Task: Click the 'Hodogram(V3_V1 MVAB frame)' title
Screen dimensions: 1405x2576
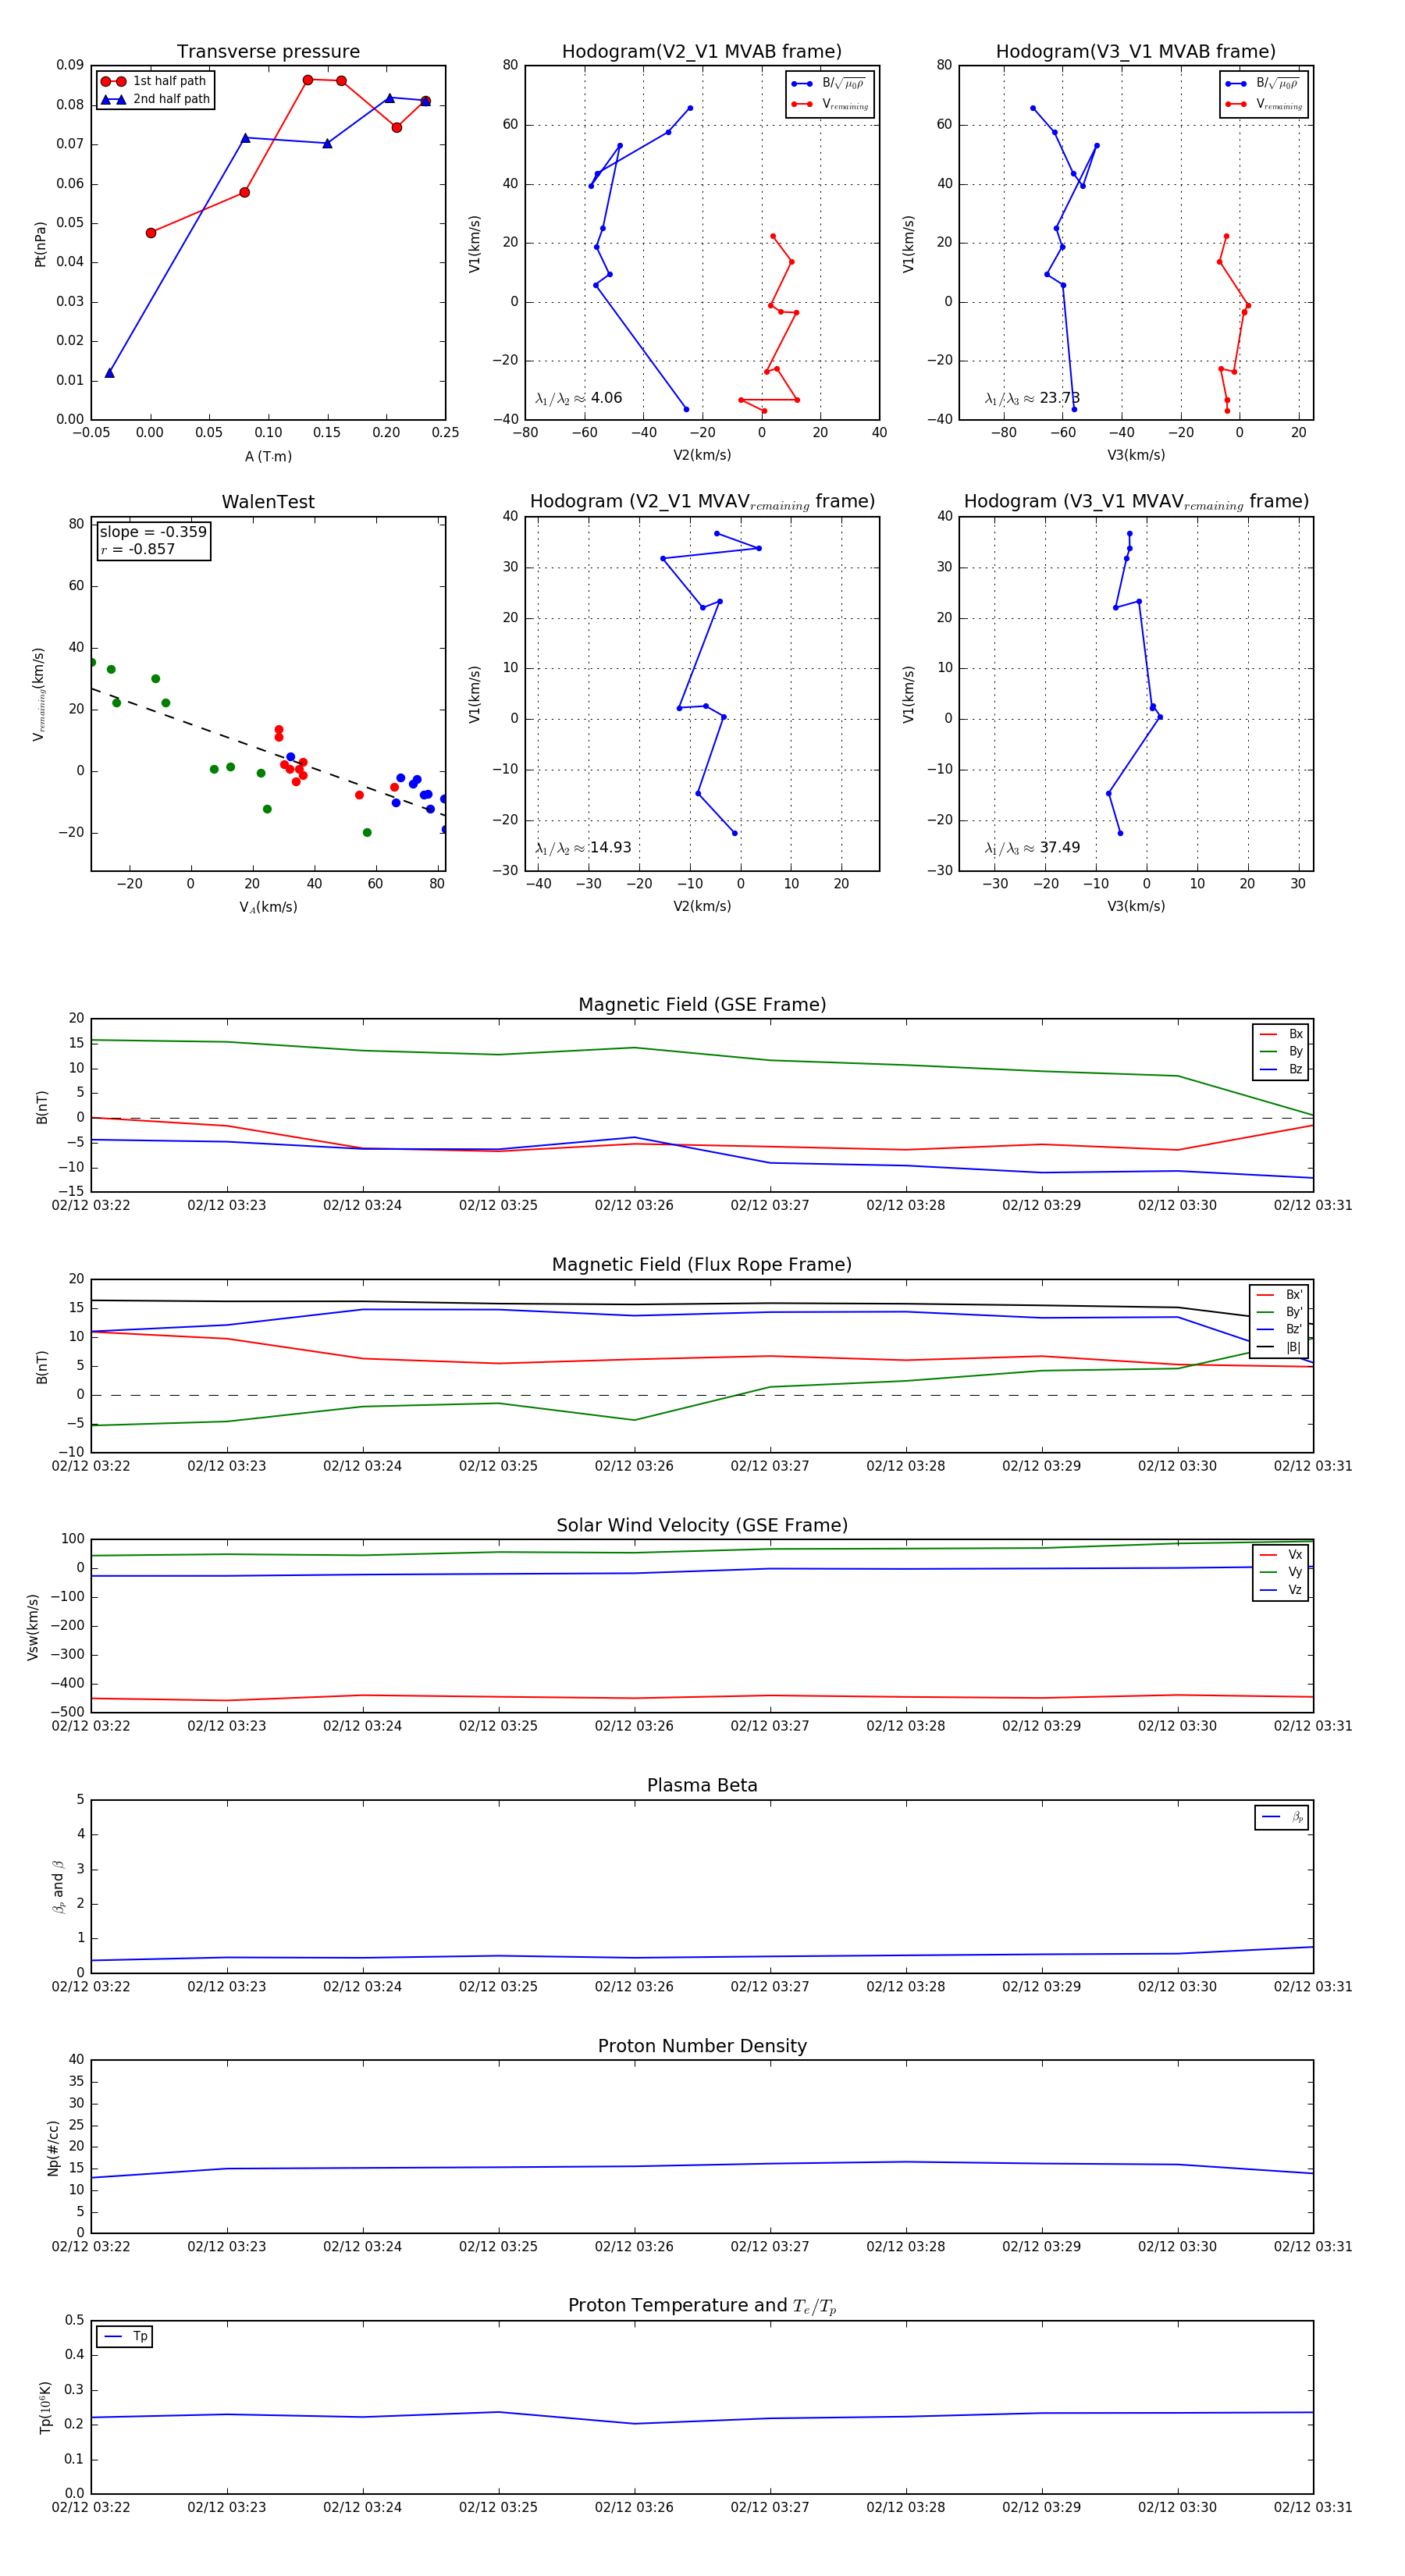Action: (1135, 51)
